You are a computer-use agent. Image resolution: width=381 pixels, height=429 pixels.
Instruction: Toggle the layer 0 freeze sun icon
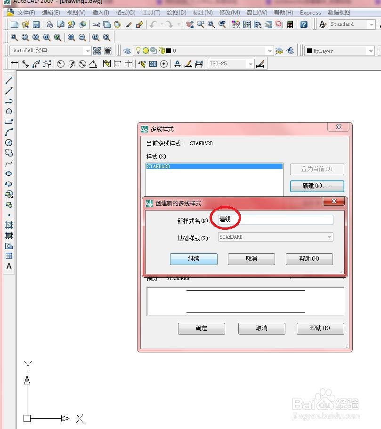pyautogui.click(x=146, y=51)
